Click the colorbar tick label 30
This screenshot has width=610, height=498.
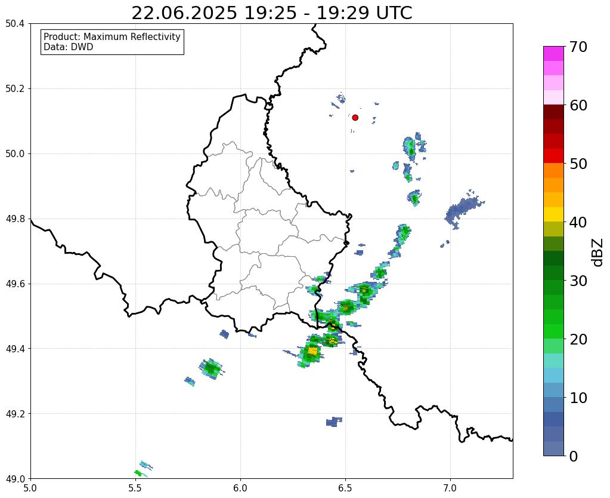578,281
